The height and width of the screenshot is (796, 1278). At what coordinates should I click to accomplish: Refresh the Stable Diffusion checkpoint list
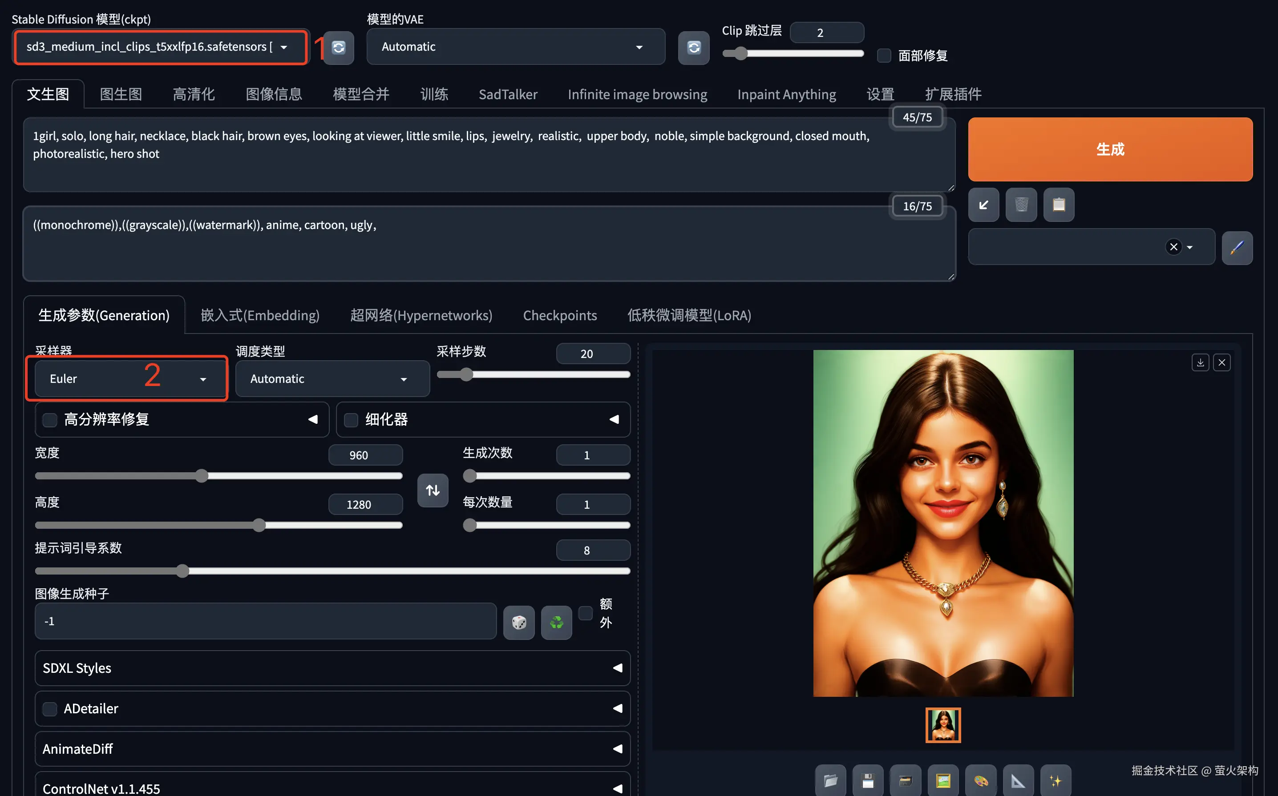339,48
